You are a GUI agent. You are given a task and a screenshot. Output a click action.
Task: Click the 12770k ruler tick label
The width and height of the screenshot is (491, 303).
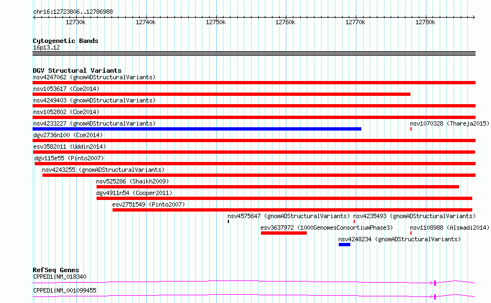pos(355,22)
